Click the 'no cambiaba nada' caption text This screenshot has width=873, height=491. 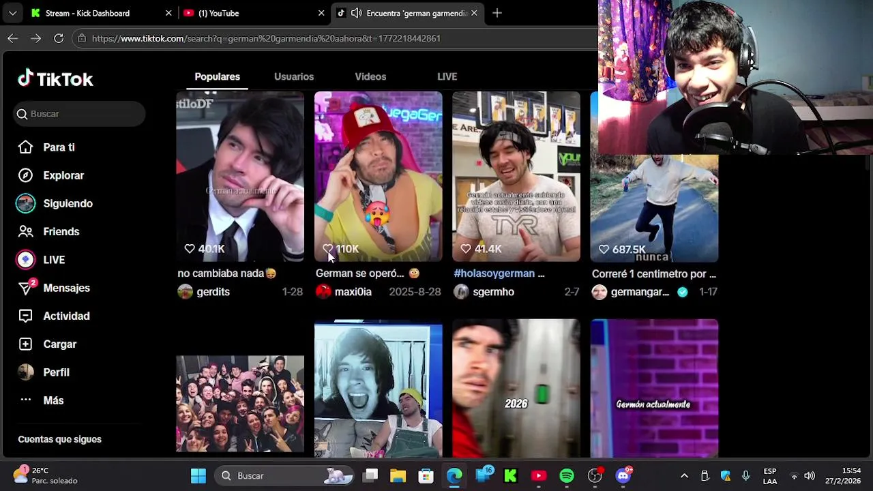[x=226, y=273]
